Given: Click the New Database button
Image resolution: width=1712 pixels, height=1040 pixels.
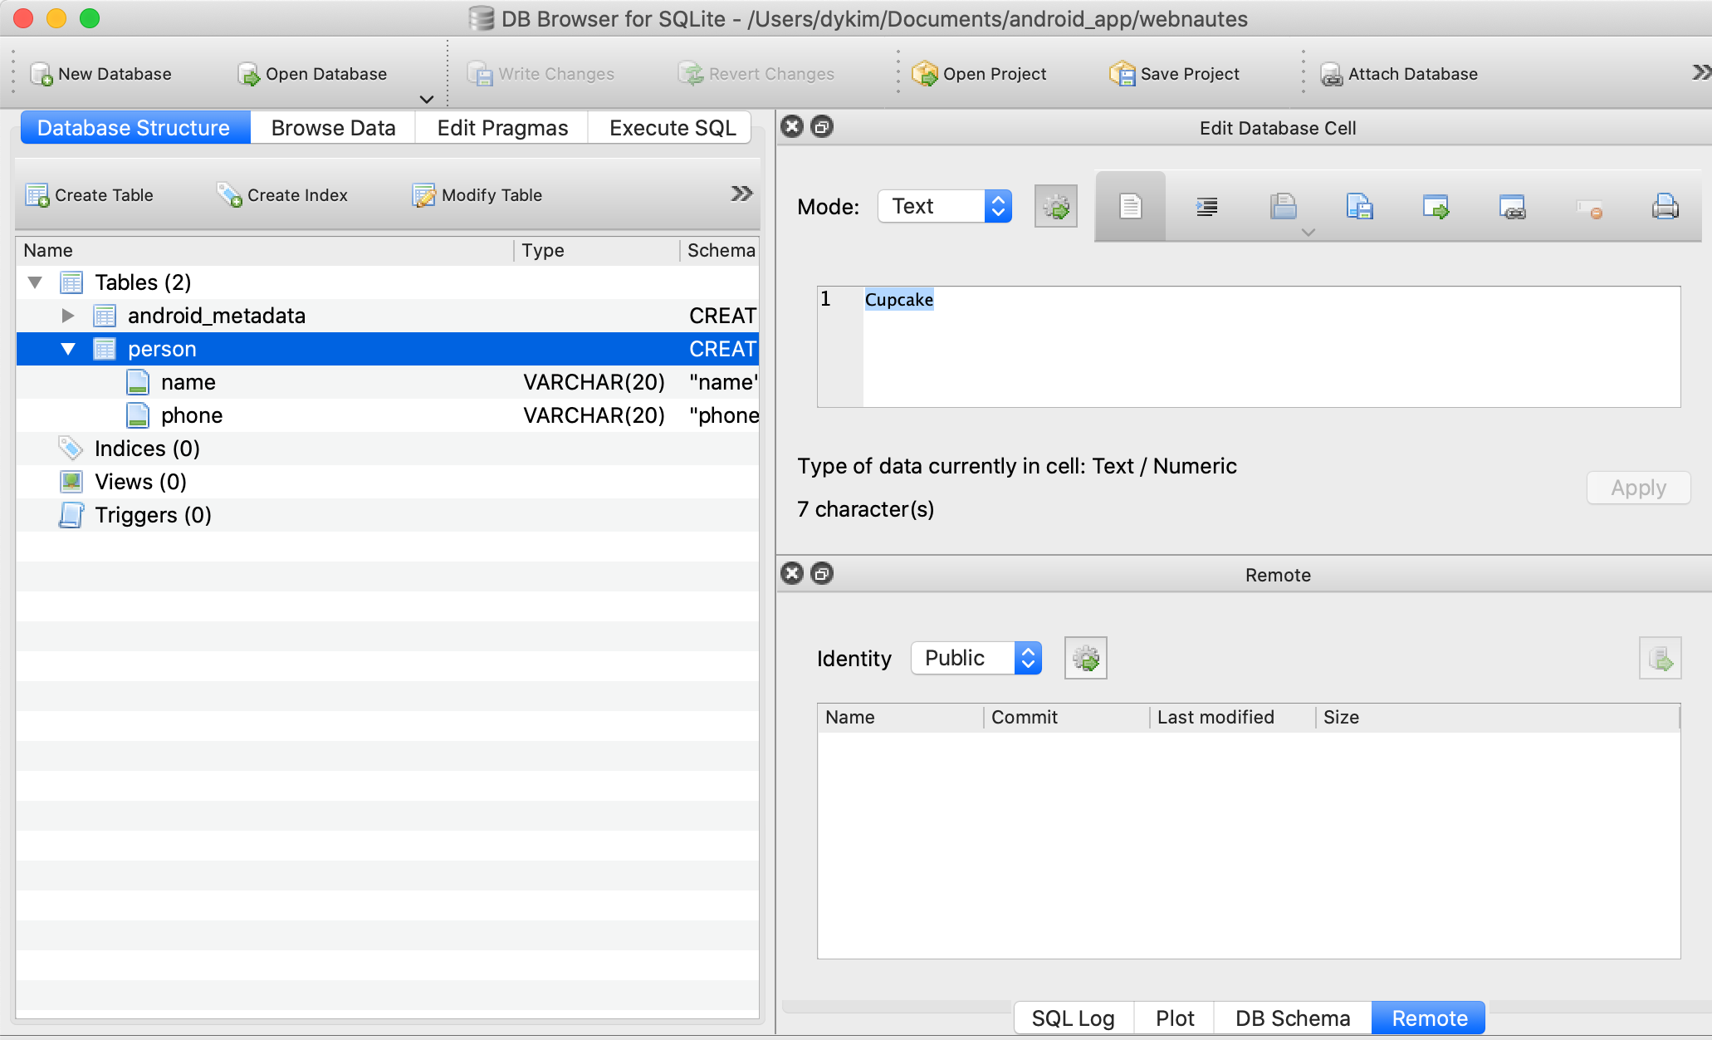Looking at the screenshot, I should point(100,74).
